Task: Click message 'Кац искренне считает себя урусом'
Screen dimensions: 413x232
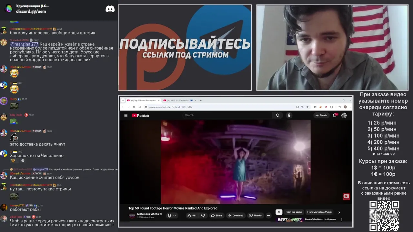Action: tap(45, 178)
